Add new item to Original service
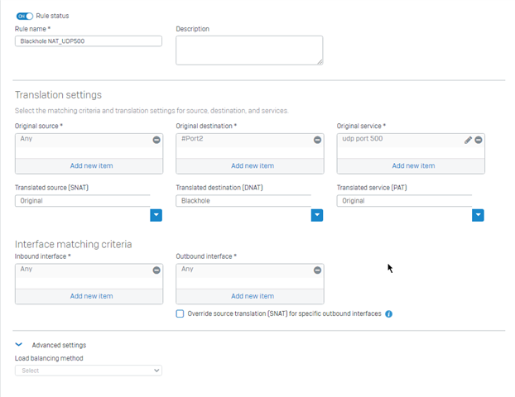 pos(413,166)
